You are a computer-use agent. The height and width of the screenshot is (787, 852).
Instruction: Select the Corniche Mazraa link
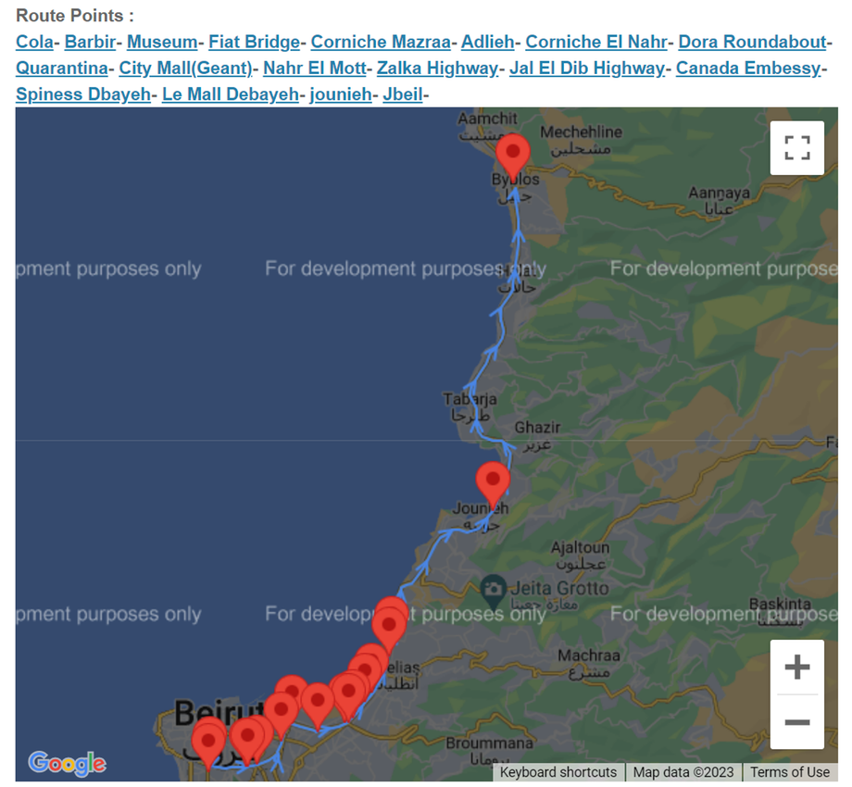pyautogui.click(x=381, y=42)
